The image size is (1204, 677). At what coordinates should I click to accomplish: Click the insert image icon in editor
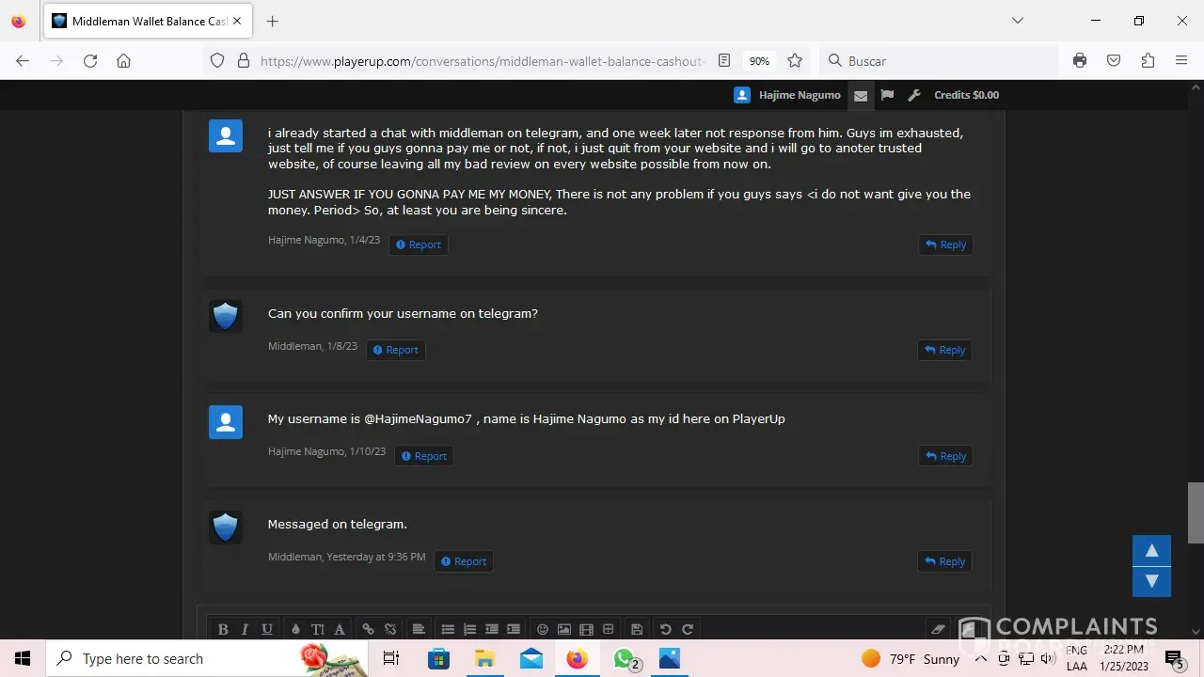(564, 629)
